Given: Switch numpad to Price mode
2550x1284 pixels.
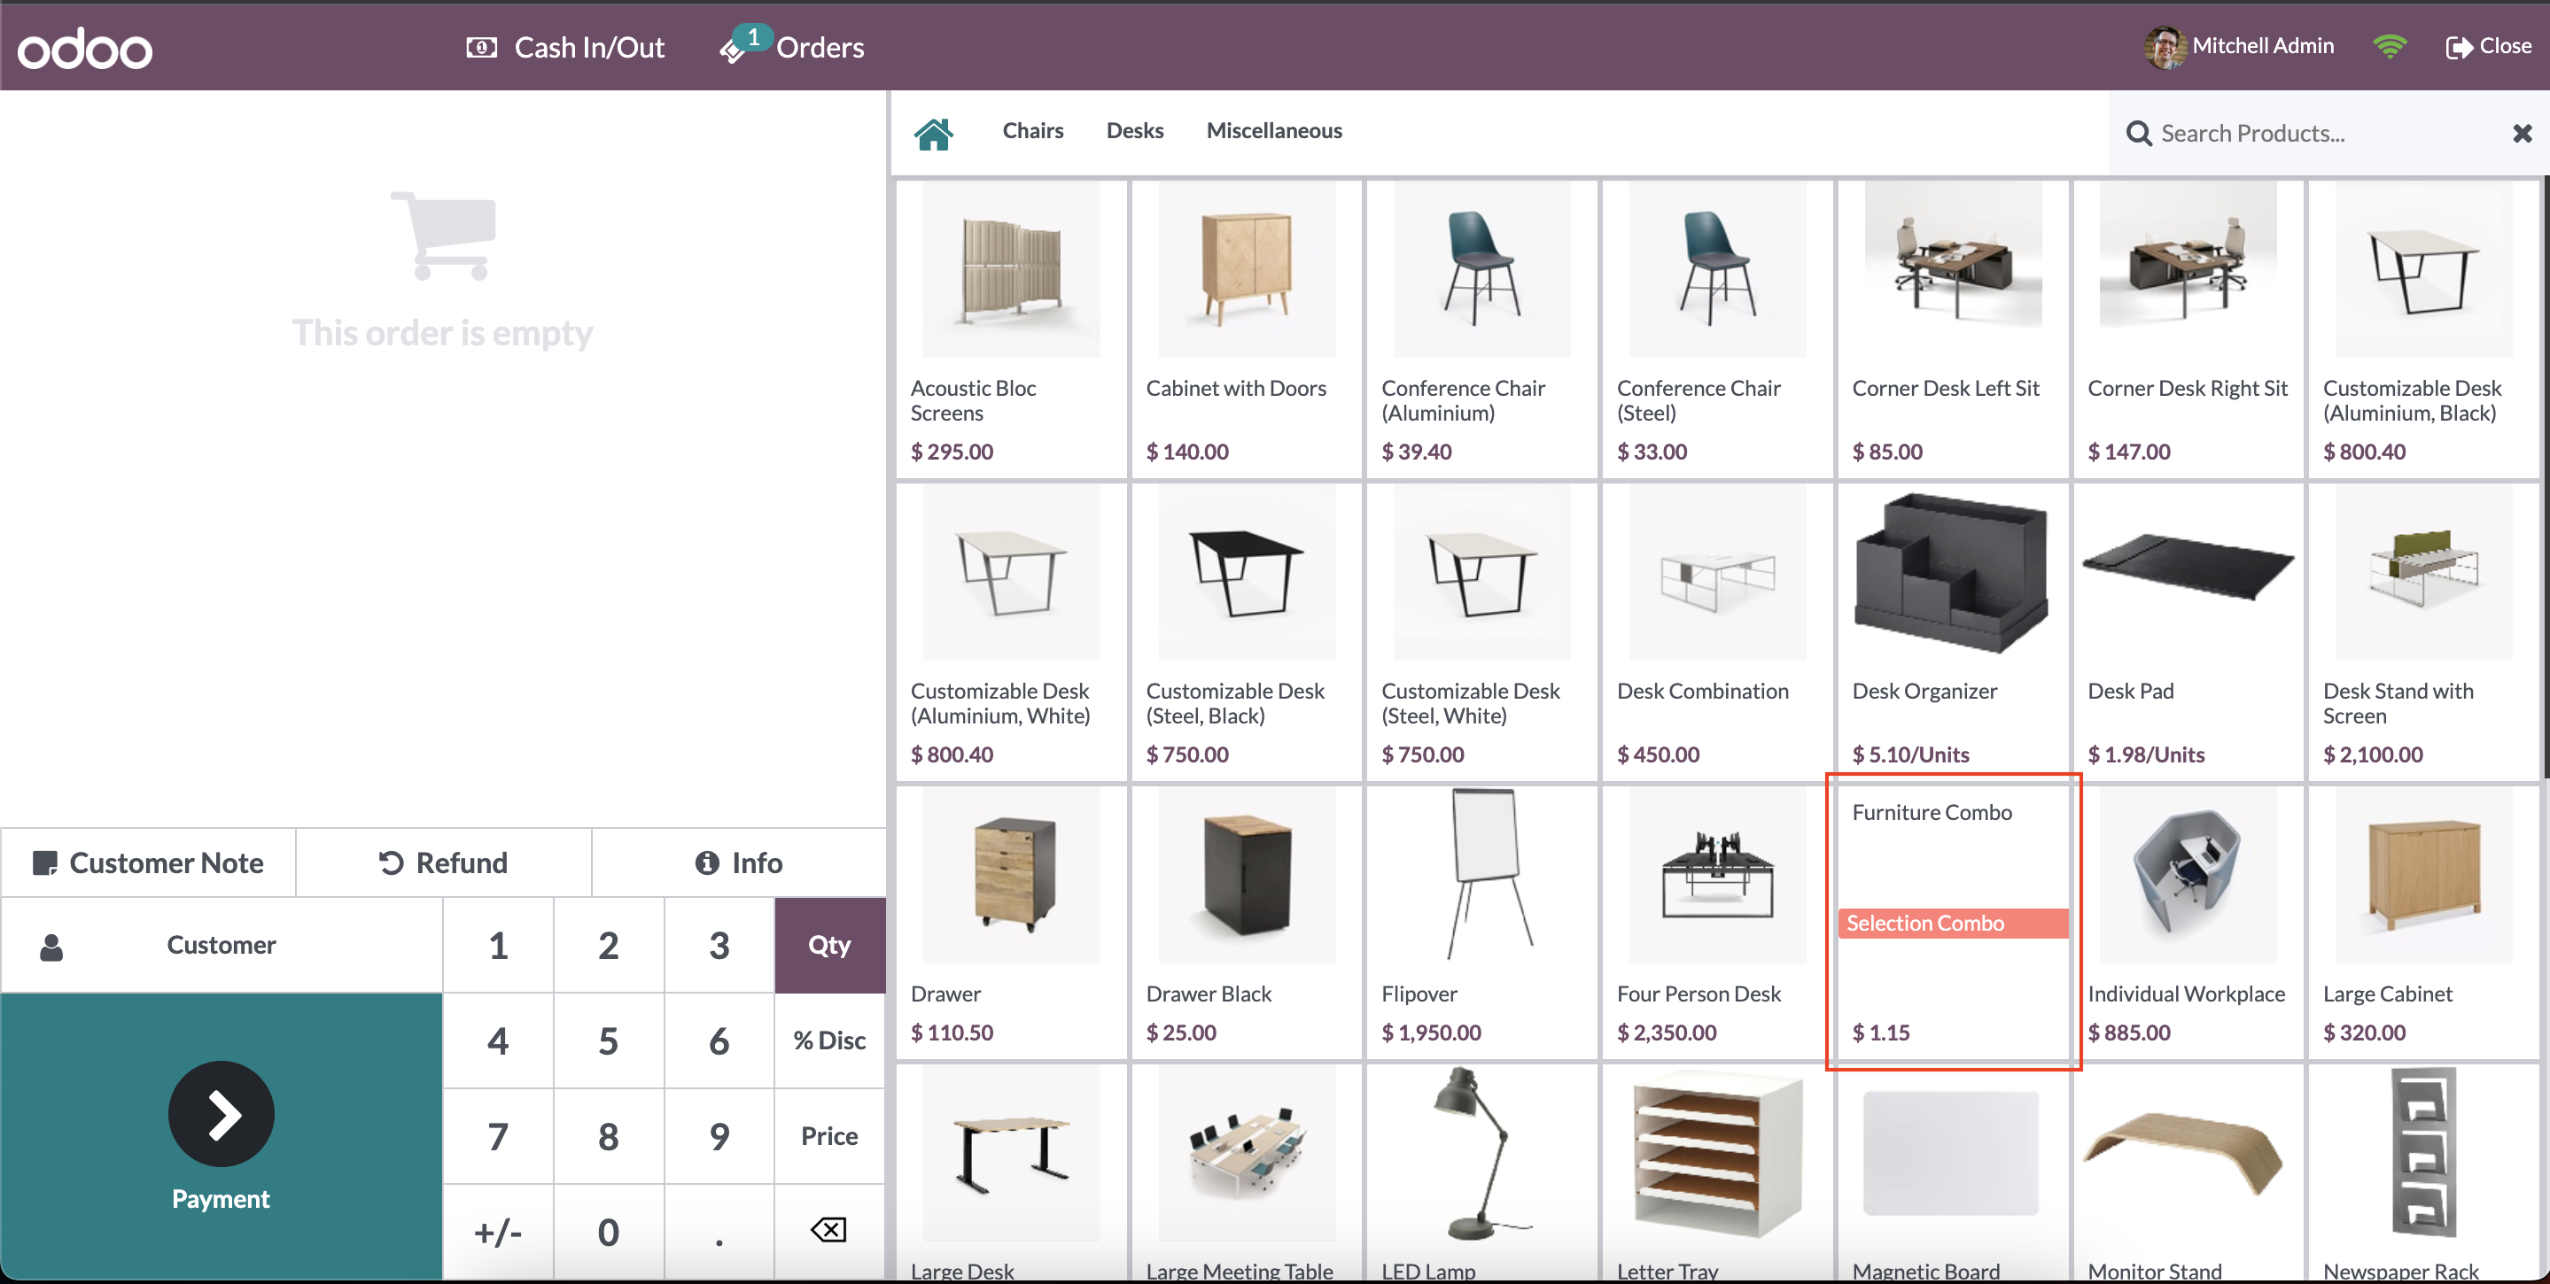Looking at the screenshot, I should (x=828, y=1135).
